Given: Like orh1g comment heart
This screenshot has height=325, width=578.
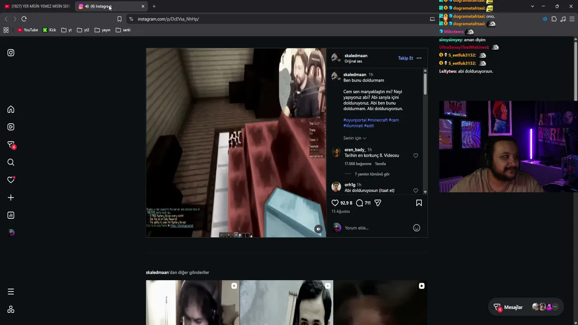Looking at the screenshot, I should [416, 190].
